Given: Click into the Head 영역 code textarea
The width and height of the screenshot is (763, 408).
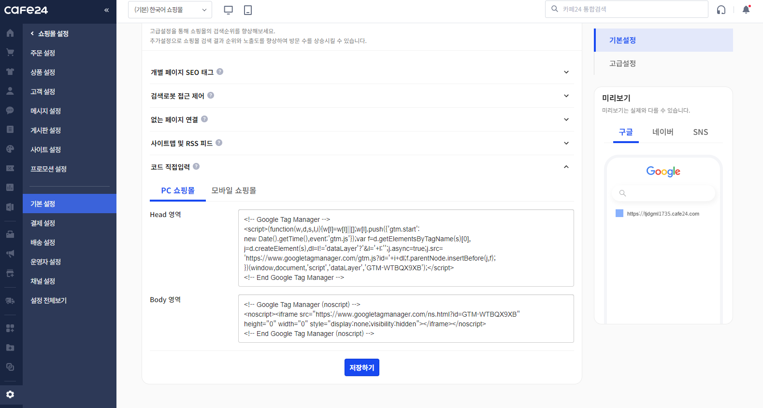Looking at the screenshot, I should (x=406, y=248).
